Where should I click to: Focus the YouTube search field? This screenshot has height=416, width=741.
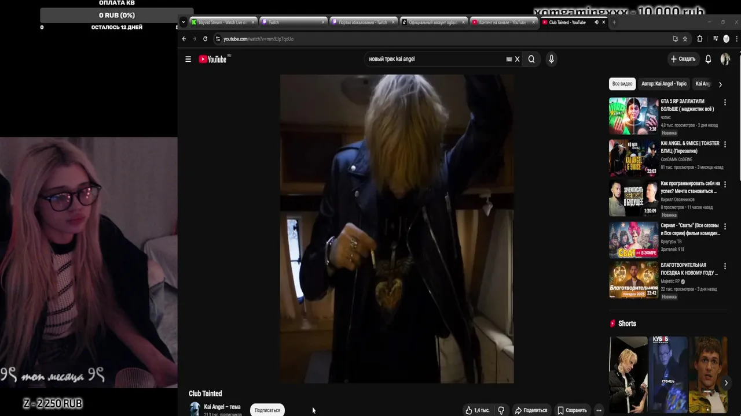click(x=435, y=59)
